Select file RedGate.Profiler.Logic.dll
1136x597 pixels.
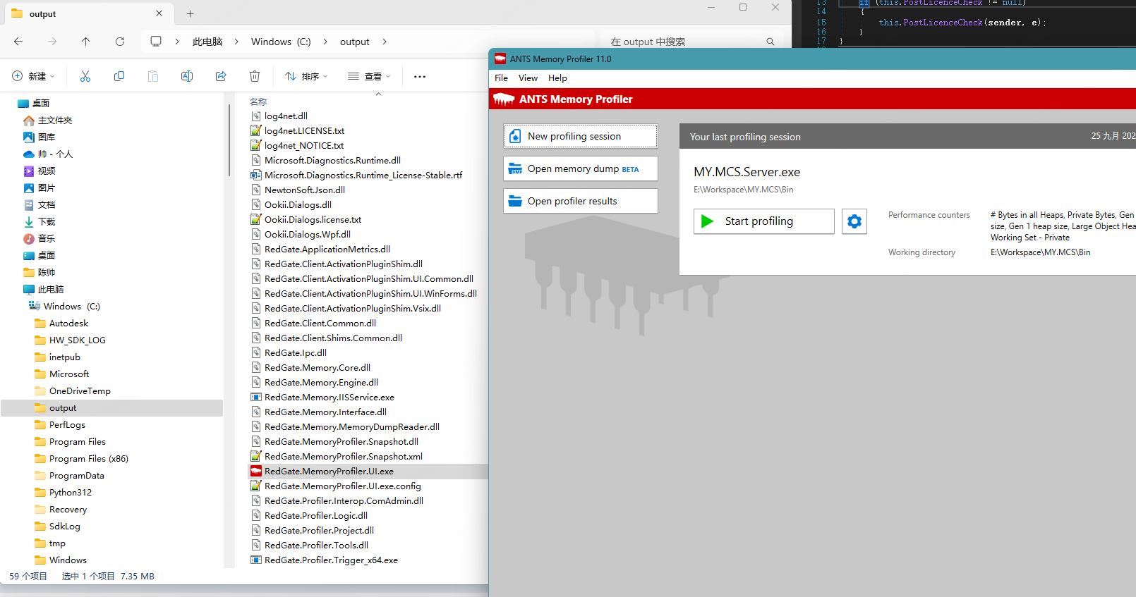coord(315,516)
